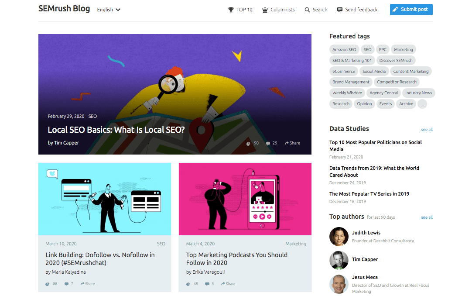455x296 pixels.
Task: Click Judith Lewis name in Top authors
Action: click(366, 233)
